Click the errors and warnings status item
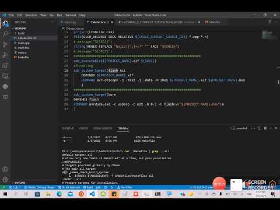280x210 pixels. 15,187
